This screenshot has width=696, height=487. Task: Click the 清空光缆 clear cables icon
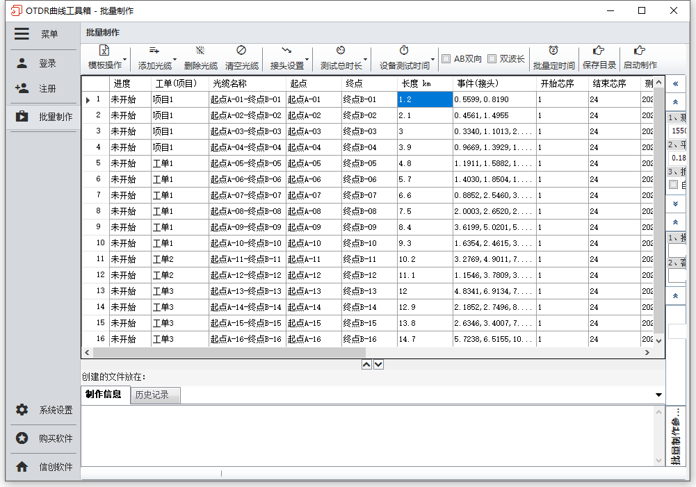[241, 51]
